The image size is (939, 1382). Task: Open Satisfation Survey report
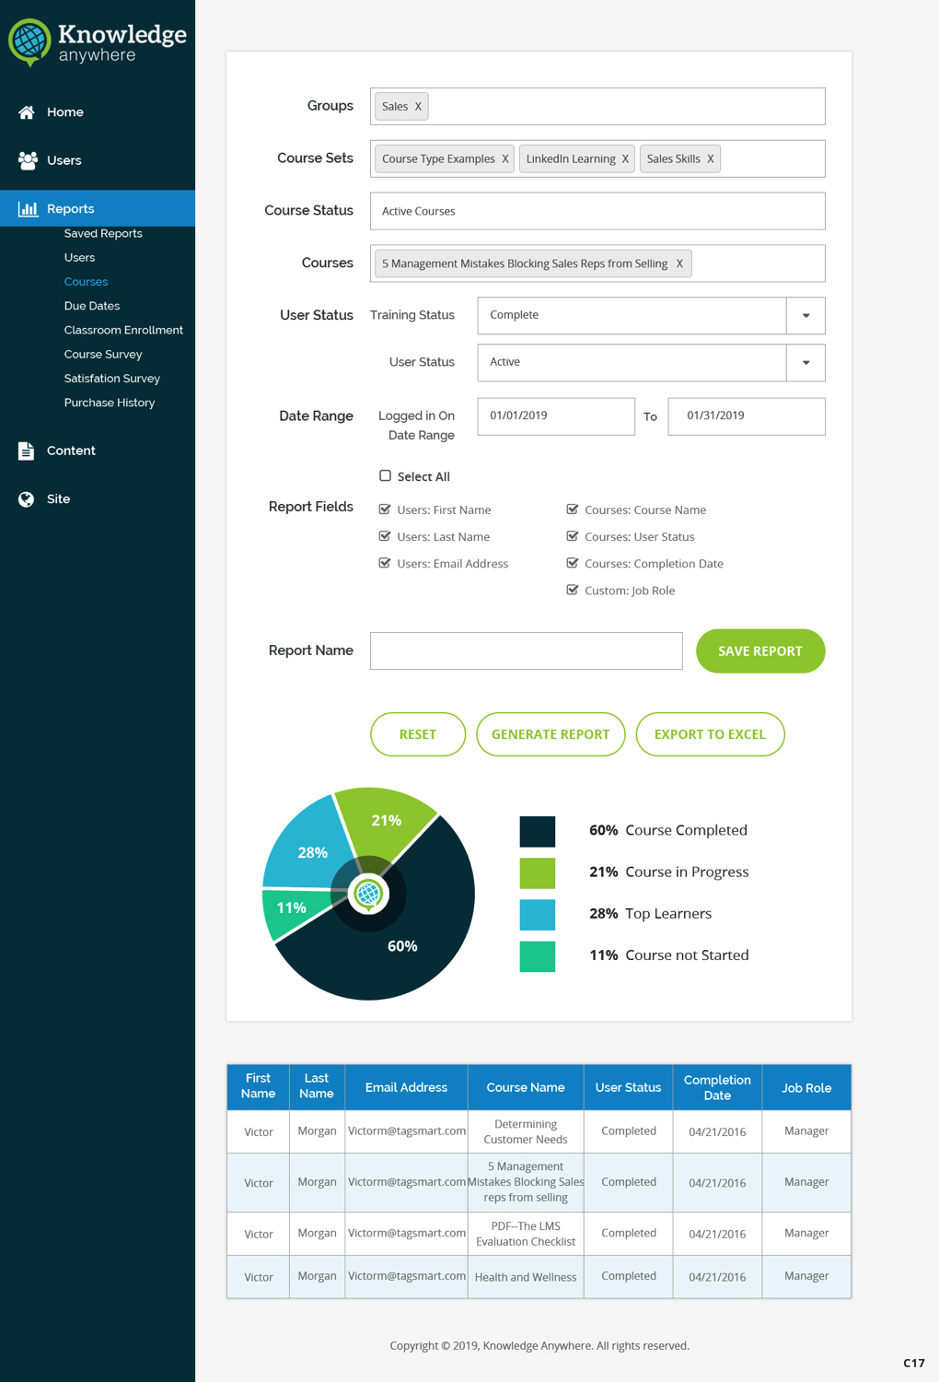tap(112, 379)
